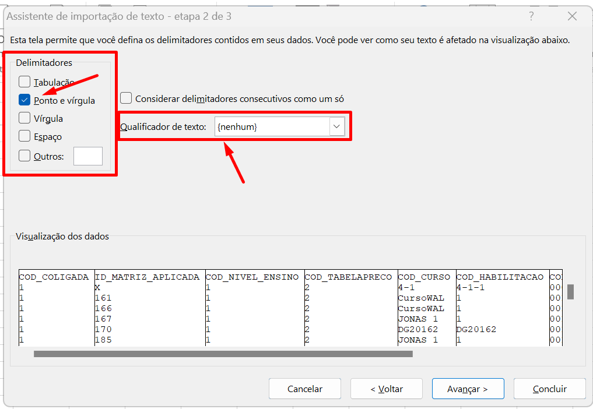
Task: Click inside the Outros delimiter input field
Action: point(87,156)
